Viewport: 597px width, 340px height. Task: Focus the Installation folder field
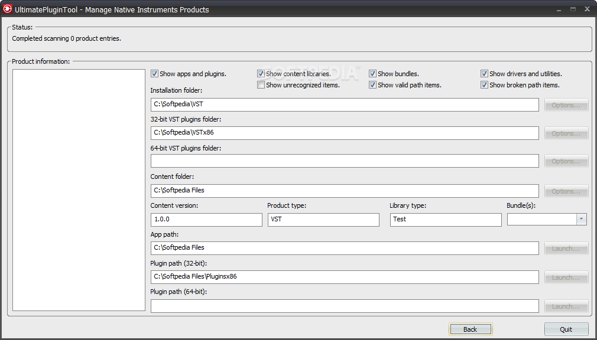345,104
